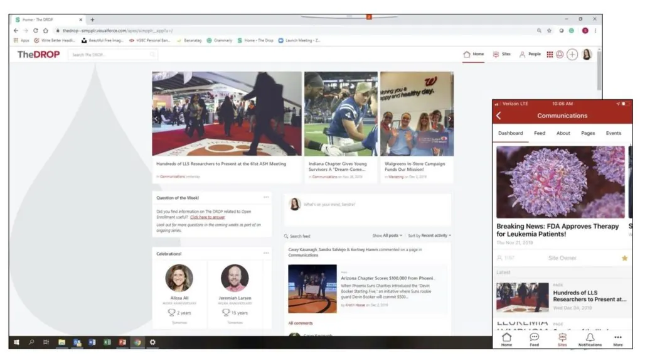
Task: Tap Feed in mobile bottom bar
Action: (x=534, y=340)
